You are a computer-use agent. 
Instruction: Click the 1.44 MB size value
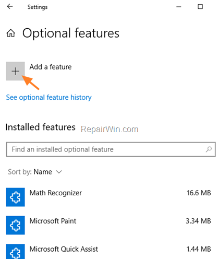[x=199, y=249]
